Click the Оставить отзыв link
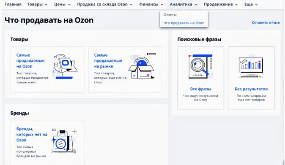The image size is (285, 165). [x=266, y=23]
